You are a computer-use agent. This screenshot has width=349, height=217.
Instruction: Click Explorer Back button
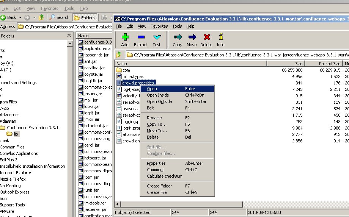(x=8, y=17)
